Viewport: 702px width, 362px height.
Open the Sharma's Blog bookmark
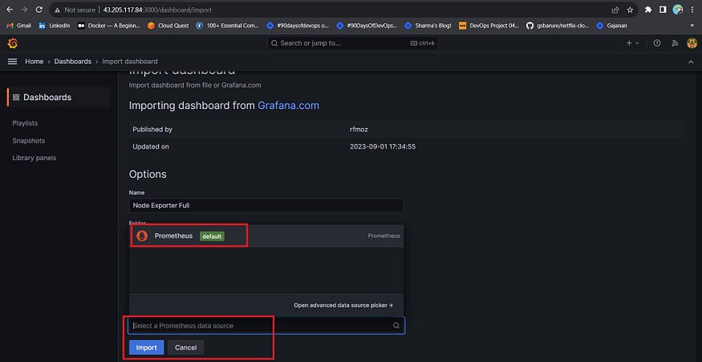[428, 26]
